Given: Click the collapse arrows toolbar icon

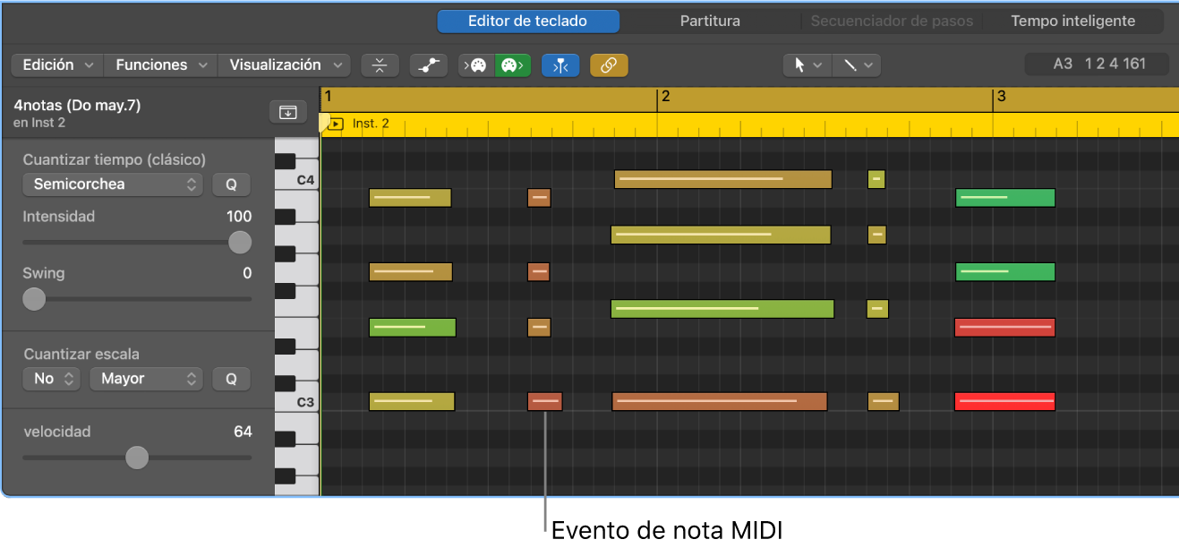Looking at the screenshot, I should (x=380, y=64).
